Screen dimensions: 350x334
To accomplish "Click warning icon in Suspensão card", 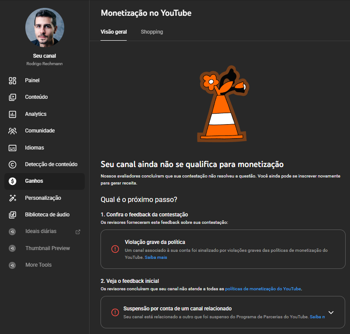I will point(115,312).
